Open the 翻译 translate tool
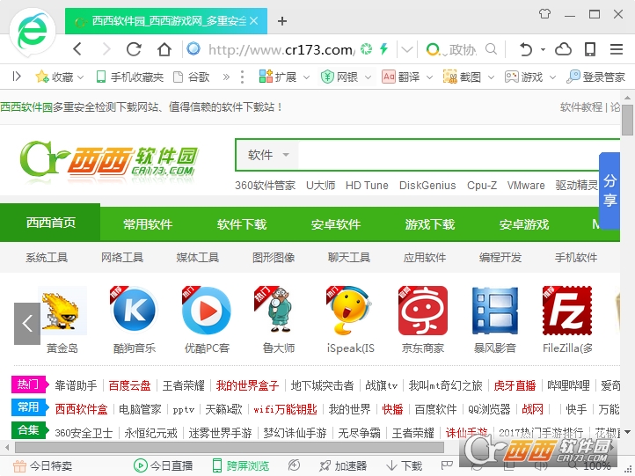 [x=401, y=77]
